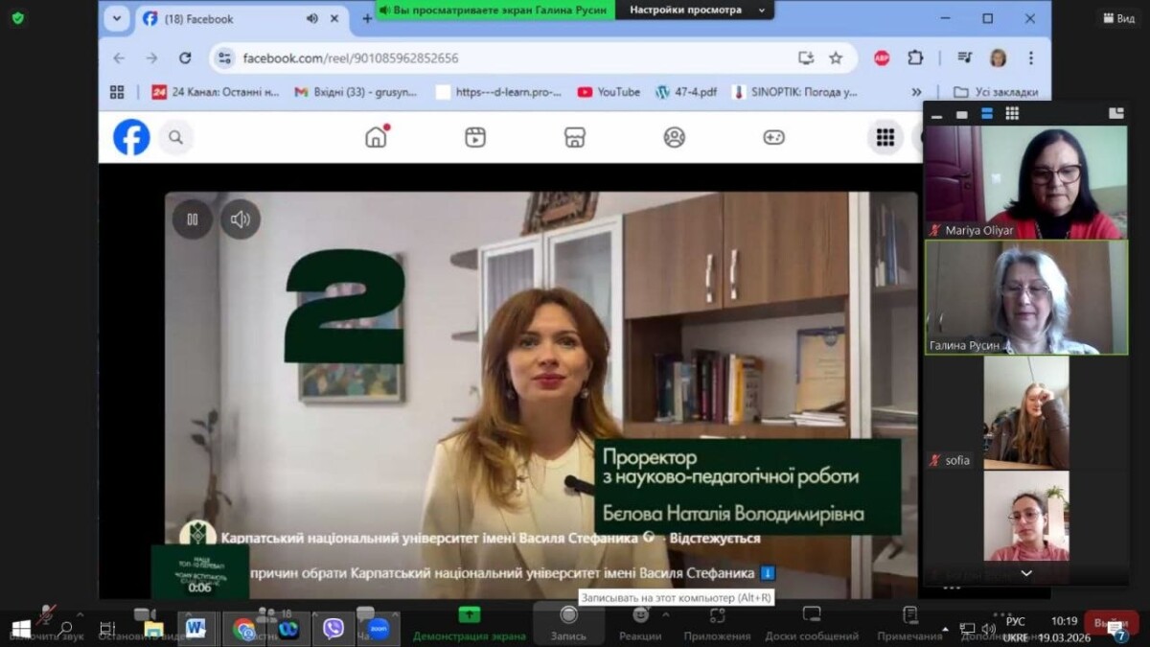The height and width of the screenshot is (647, 1150).
Task: Pause the playing reel video
Action: coord(193,220)
